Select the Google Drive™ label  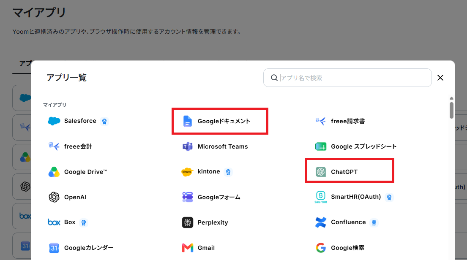(x=85, y=172)
